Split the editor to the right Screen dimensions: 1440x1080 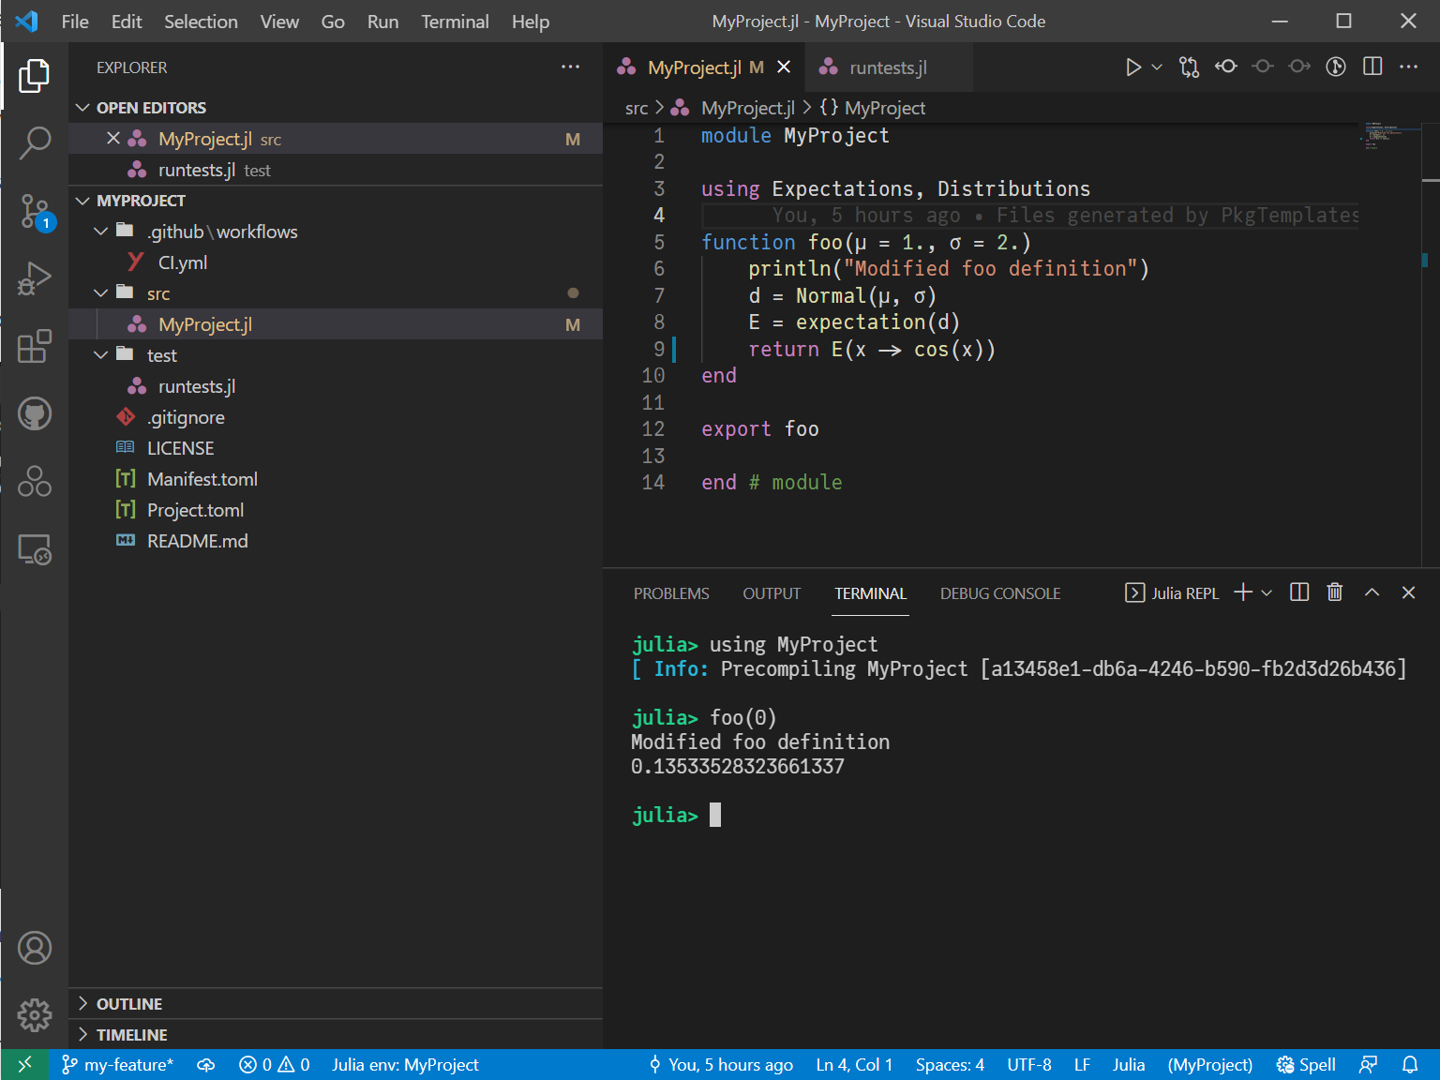pos(1372,67)
